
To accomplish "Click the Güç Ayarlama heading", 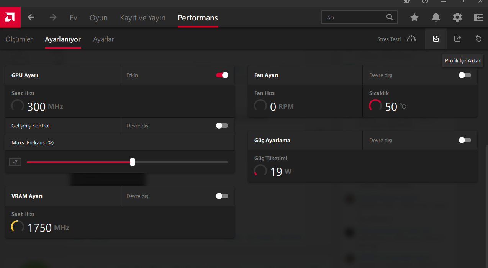I will [272, 140].
